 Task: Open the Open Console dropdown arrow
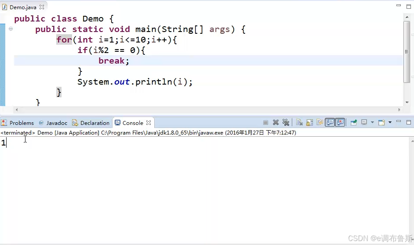click(x=390, y=123)
